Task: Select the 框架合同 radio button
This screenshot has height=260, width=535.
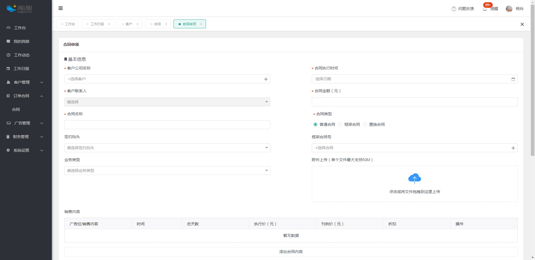Action: (340, 124)
